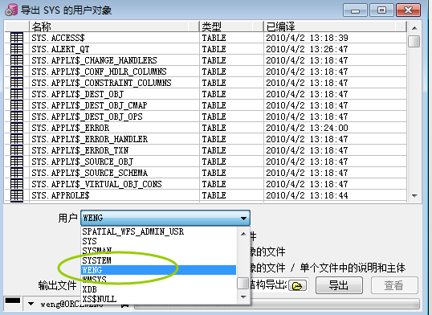The height and width of the screenshot is (315, 432).
Task: Click user dropdown list scroll up arrow
Action: pyautogui.click(x=243, y=234)
